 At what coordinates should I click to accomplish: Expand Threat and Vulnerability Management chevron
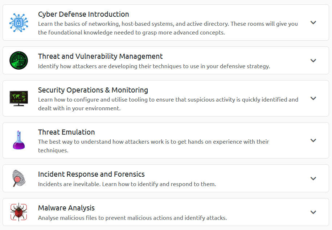(313, 61)
